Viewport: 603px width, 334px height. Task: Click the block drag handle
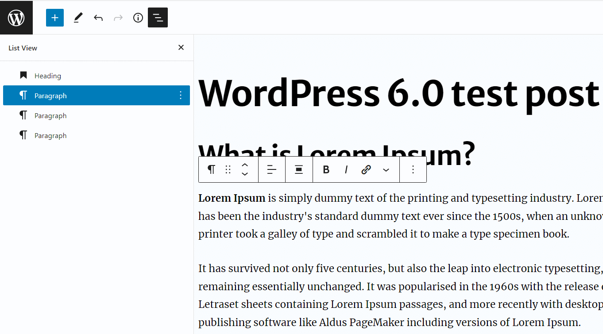point(228,169)
